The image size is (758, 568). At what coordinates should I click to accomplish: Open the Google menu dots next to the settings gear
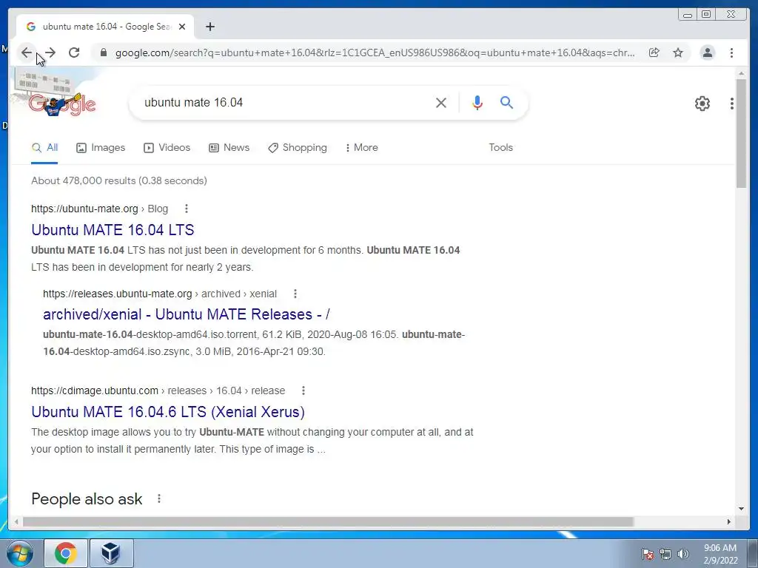tap(732, 104)
